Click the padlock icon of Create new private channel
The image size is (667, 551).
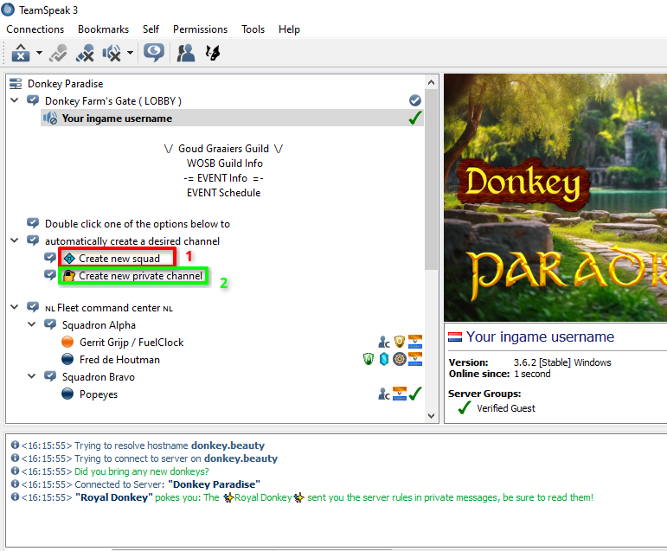tap(69, 276)
